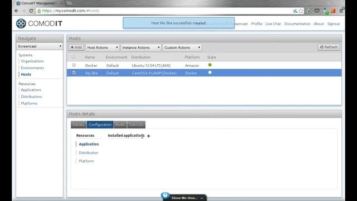Image resolution: width=357 pixels, height=201 pixels.
Task: Open the About link
Action: pyautogui.click(x=319, y=23)
